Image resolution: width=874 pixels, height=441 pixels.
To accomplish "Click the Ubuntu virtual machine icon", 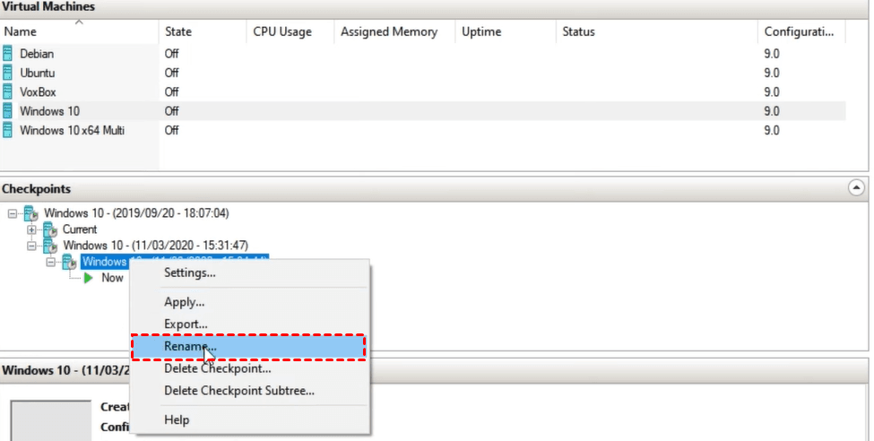I will (9, 73).
